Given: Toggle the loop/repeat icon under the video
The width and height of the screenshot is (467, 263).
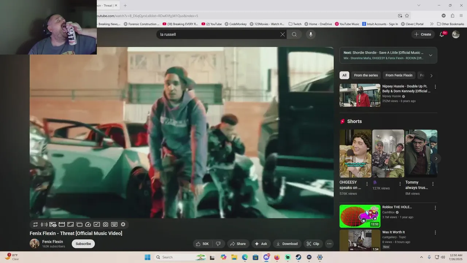Looking at the screenshot, I should pyautogui.click(x=35, y=225).
